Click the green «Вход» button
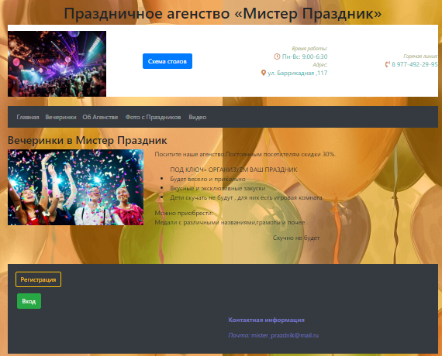Viewport: 442px width, 356px height. pos(29,301)
